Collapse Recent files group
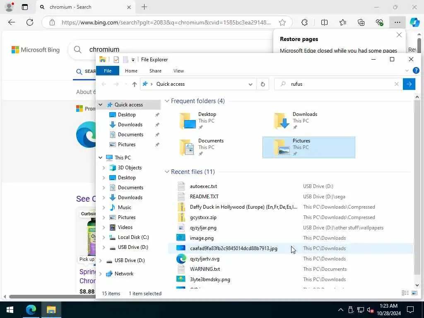Image resolution: width=424 pixels, height=318 pixels. tap(167, 172)
